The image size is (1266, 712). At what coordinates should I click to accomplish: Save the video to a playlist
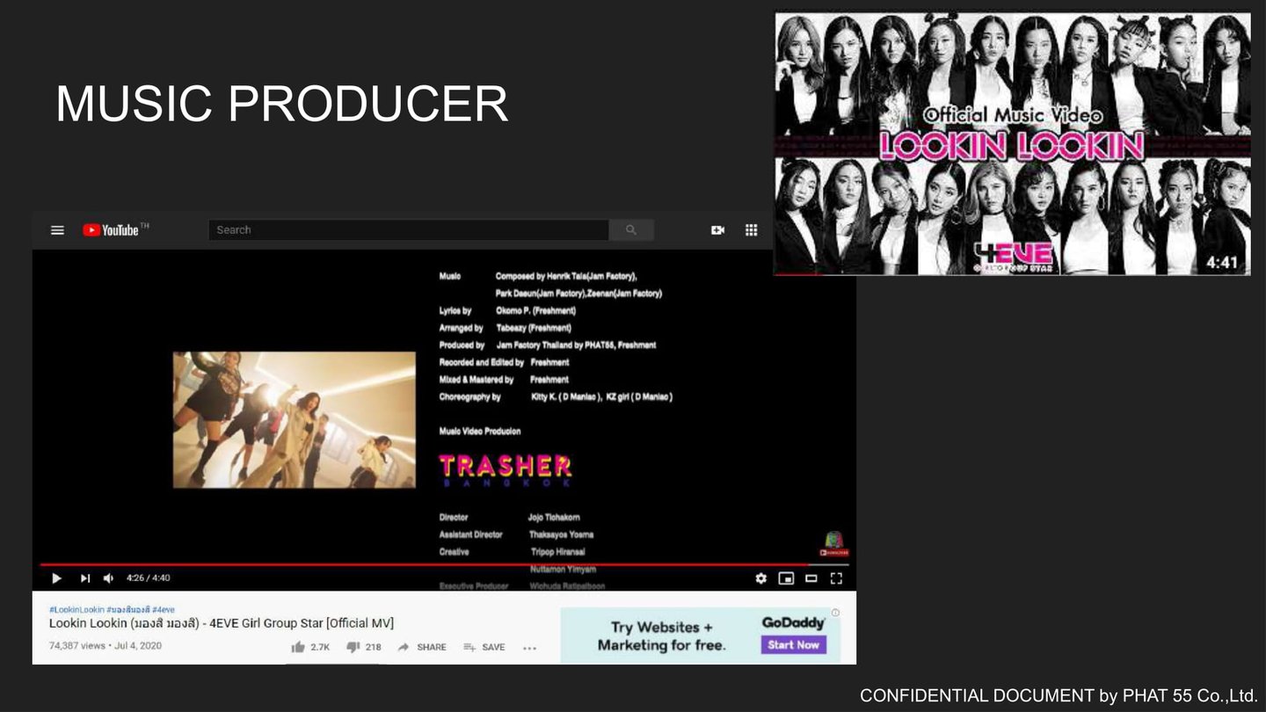coord(484,647)
